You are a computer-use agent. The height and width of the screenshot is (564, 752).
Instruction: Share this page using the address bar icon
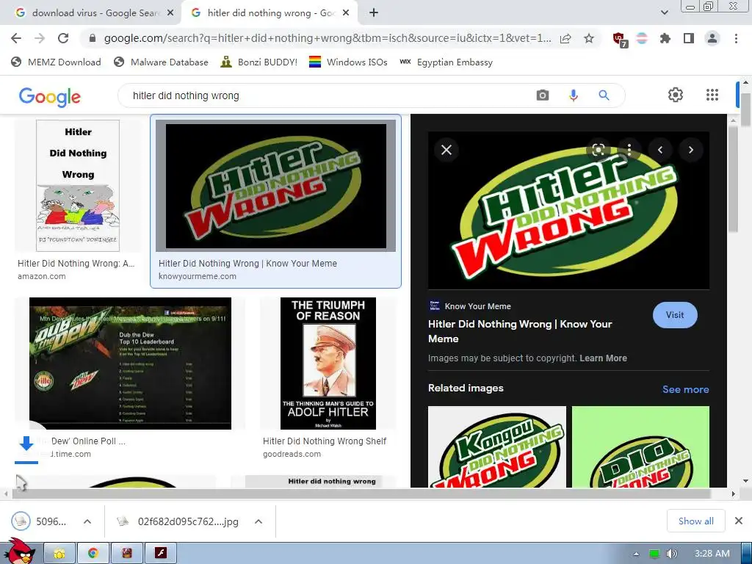(565, 38)
